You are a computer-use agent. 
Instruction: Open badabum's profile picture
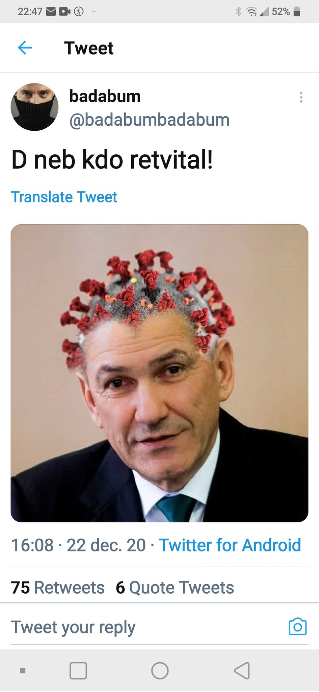[34, 107]
